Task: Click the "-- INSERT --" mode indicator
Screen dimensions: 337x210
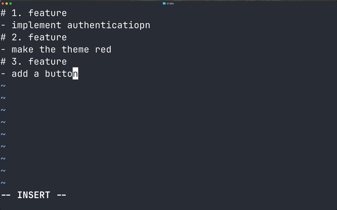Action: pyautogui.click(x=34, y=195)
